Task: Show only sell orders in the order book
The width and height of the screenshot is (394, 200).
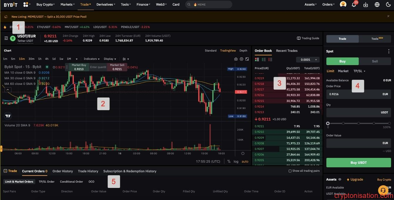Action: point(270,59)
